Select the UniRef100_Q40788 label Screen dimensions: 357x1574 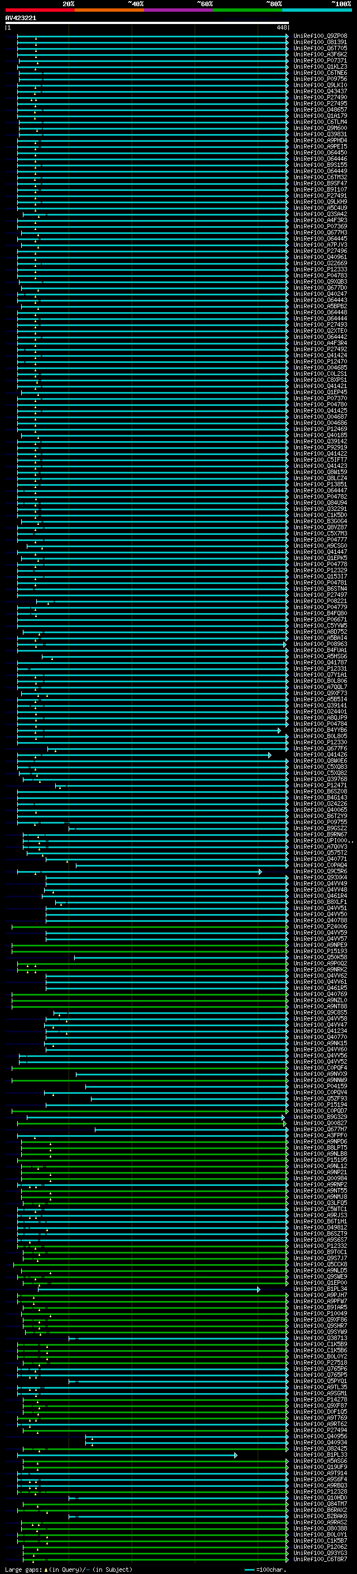(320, 920)
